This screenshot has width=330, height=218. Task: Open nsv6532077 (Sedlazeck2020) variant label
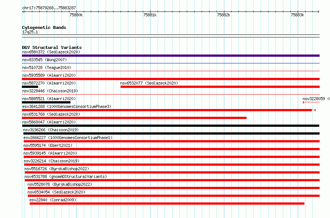pos(149,83)
